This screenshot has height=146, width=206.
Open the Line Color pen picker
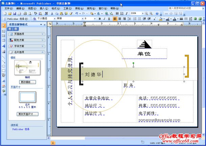[167, 19]
